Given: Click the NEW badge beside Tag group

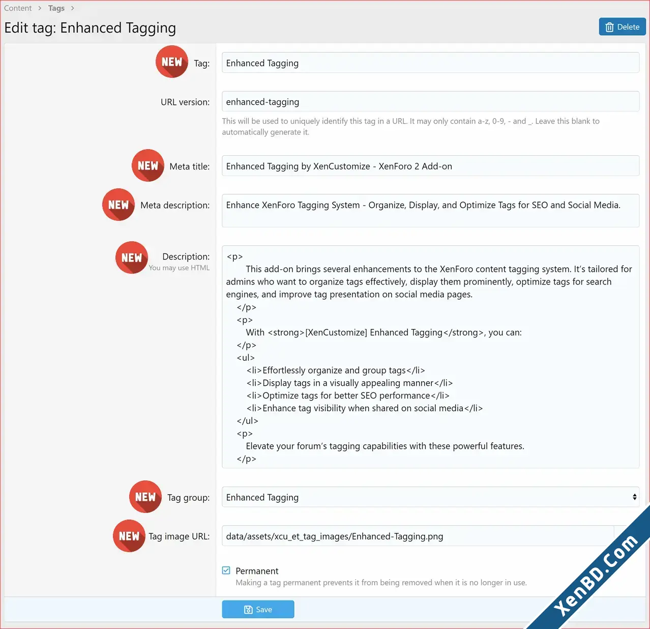Looking at the screenshot, I should click(x=145, y=497).
